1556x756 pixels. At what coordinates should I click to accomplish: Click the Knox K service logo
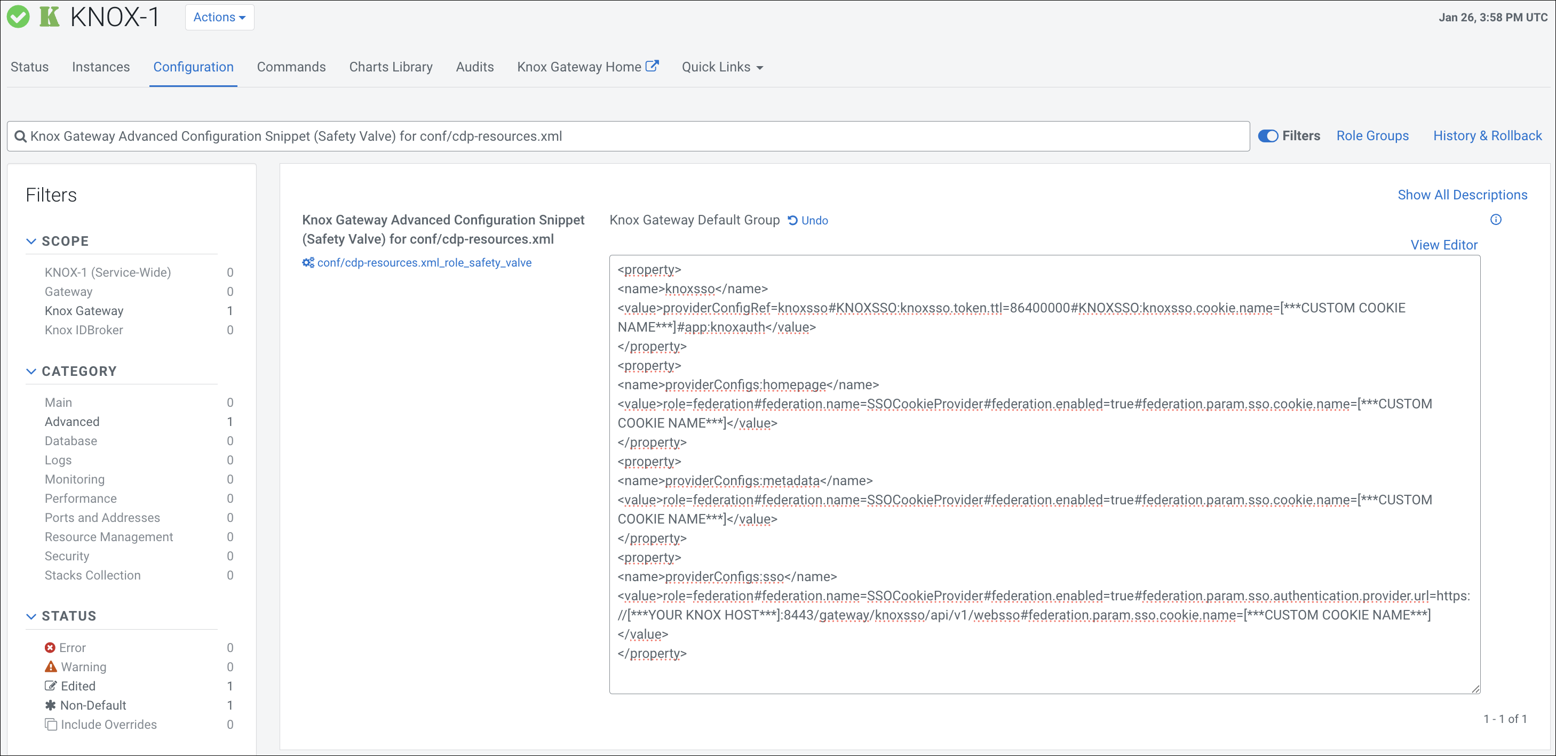pyautogui.click(x=50, y=17)
